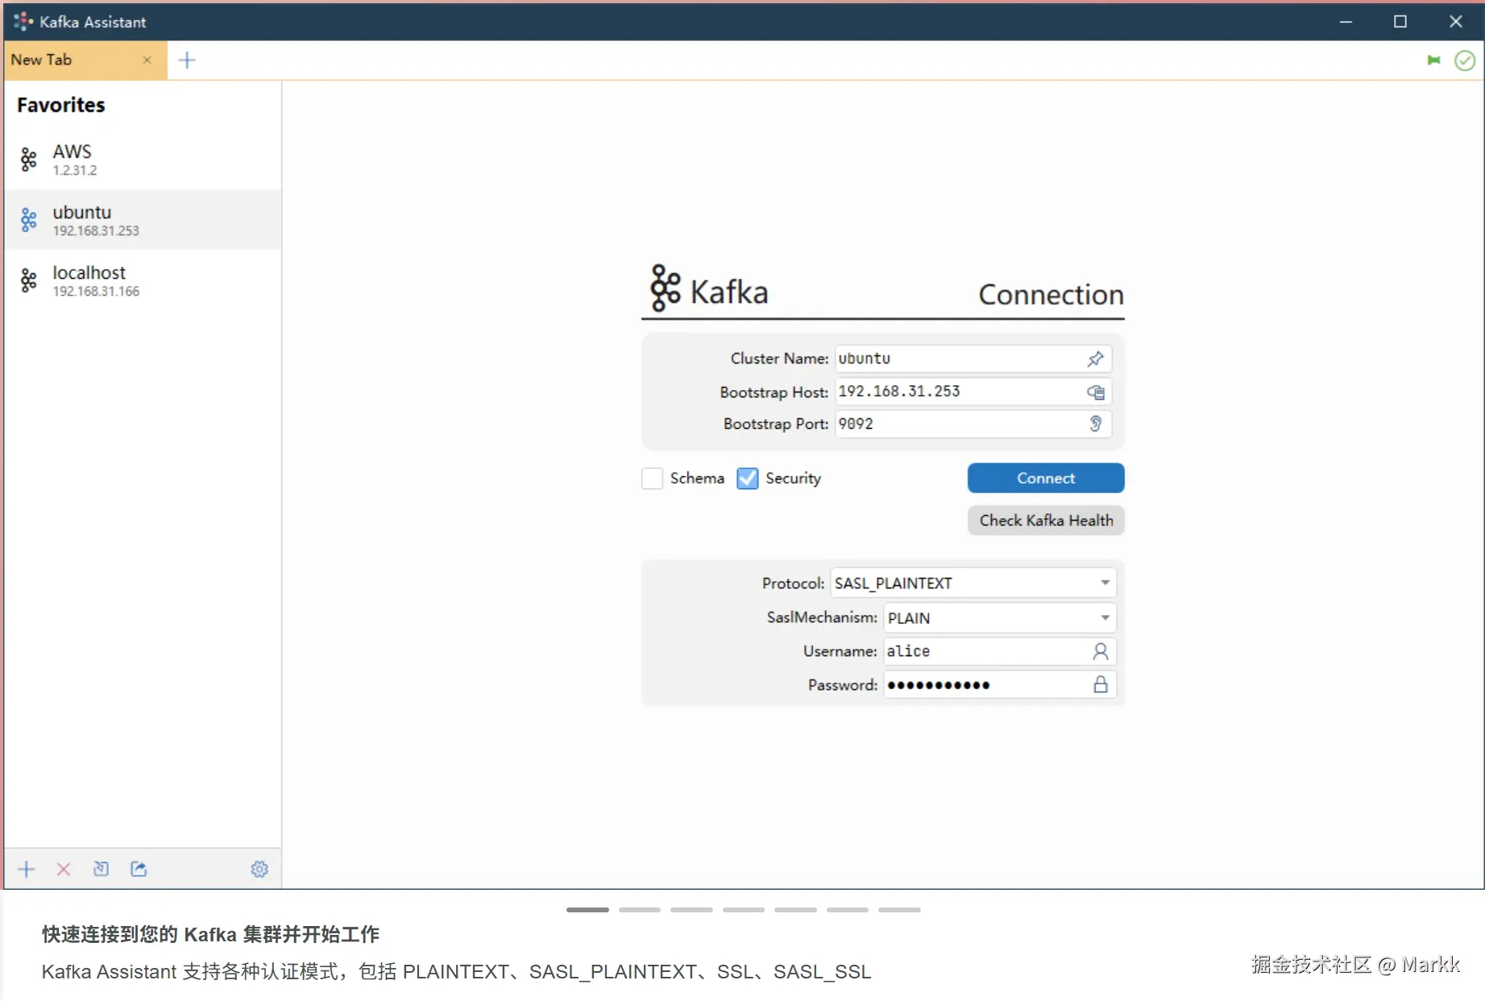Focus the Bootstrap Port input field
The width and height of the screenshot is (1485, 1001).
[973, 424]
